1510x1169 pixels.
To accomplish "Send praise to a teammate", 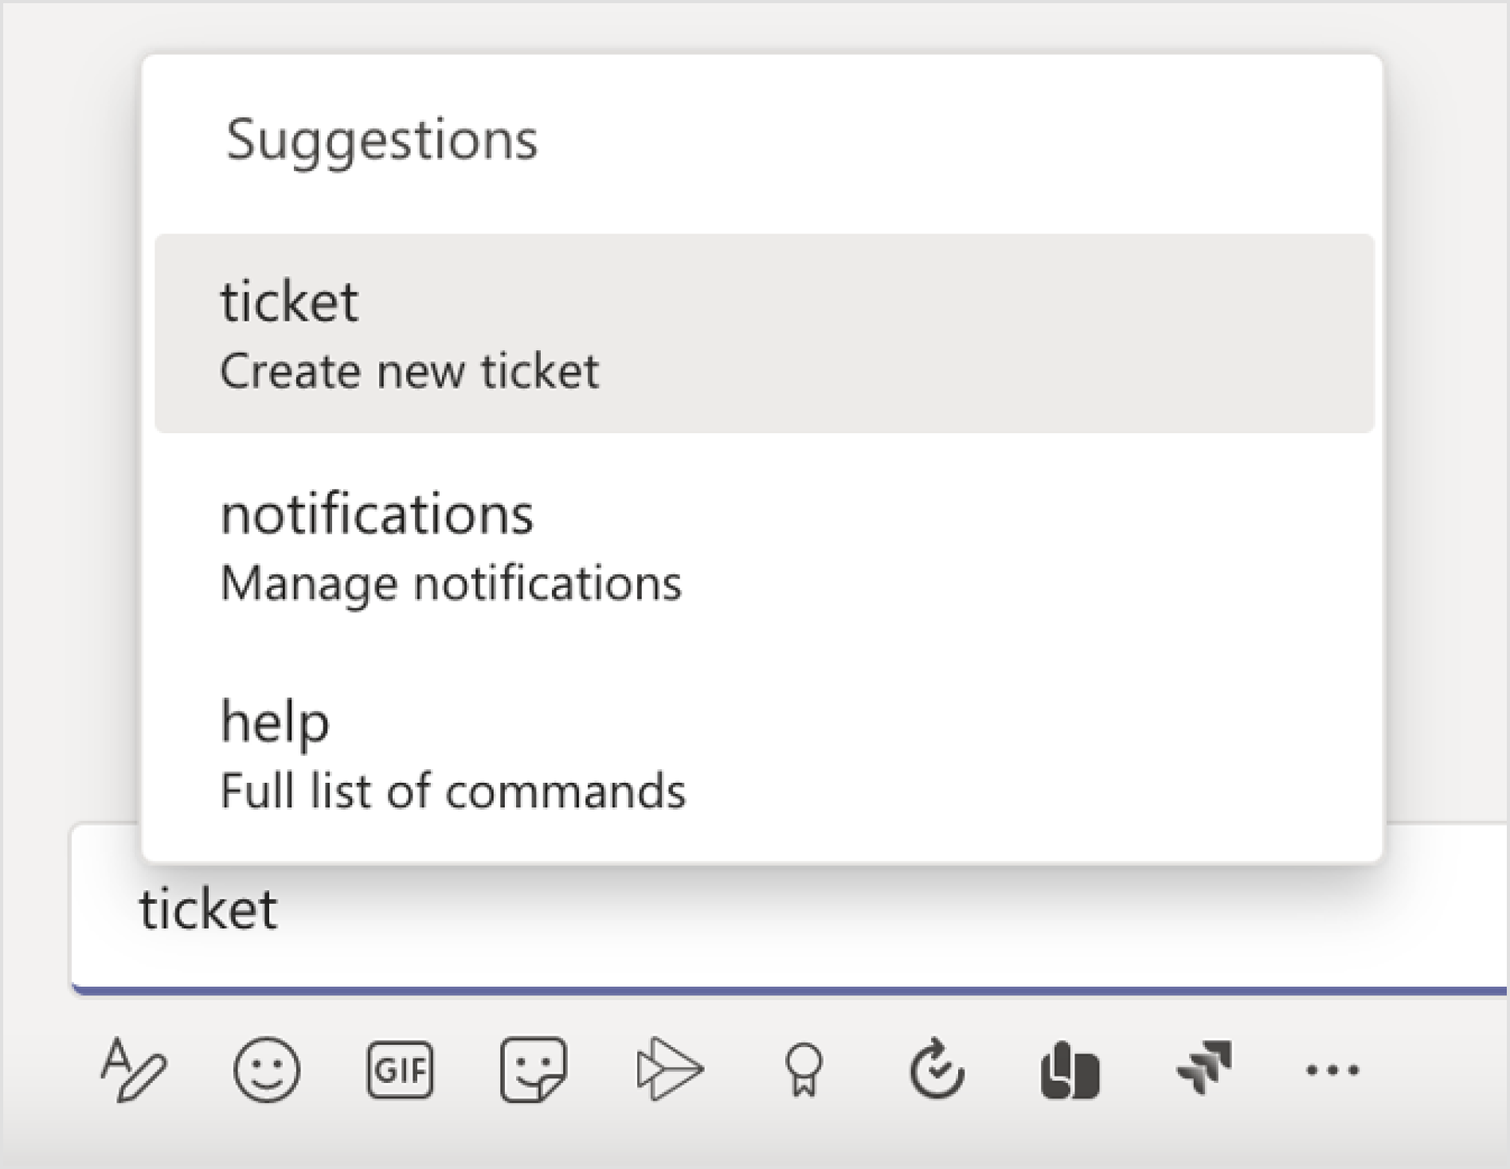I will pyautogui.click(x=803, y=1071).
